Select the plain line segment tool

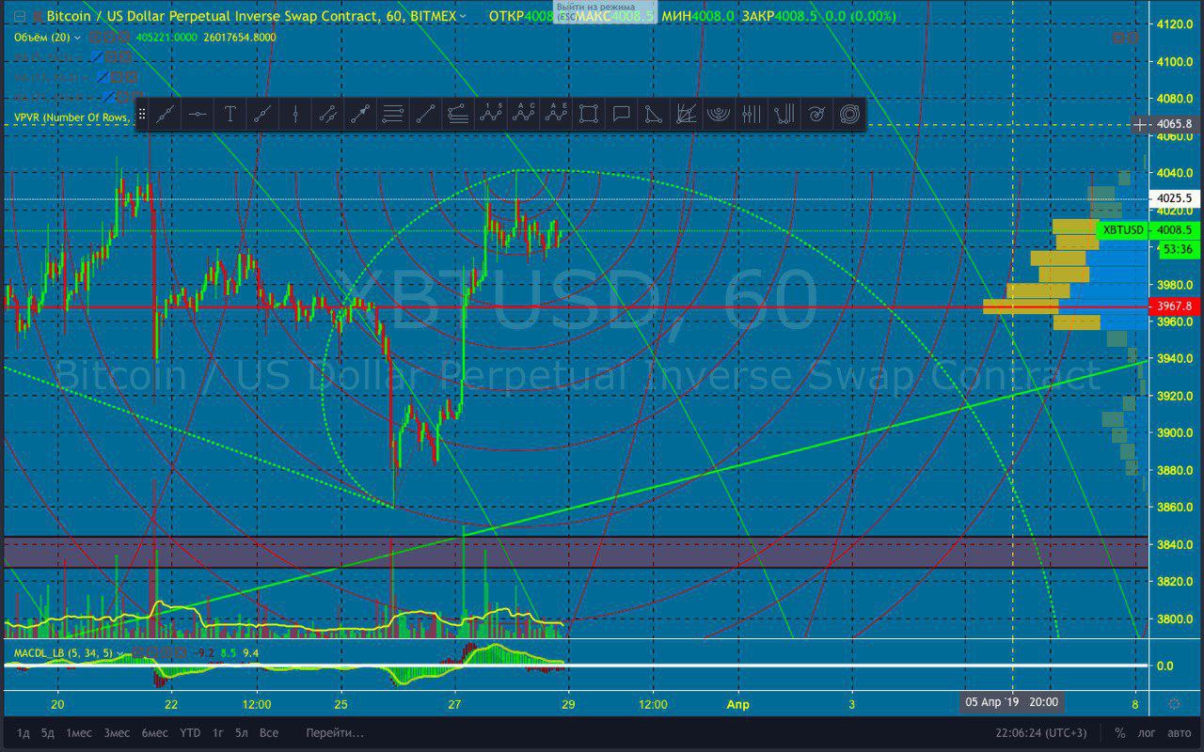click(x=425, y=115)
